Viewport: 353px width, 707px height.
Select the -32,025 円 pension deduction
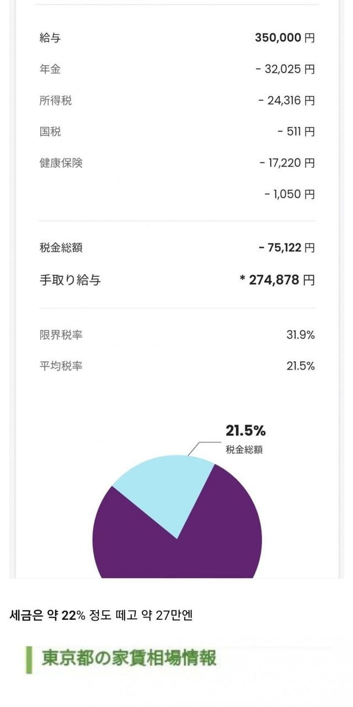coord(285,70)
